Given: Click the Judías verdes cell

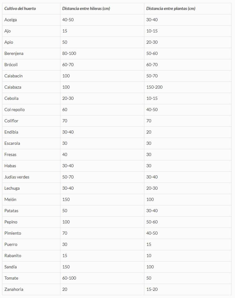Looking at the screenshot, I should click(17, 177).
